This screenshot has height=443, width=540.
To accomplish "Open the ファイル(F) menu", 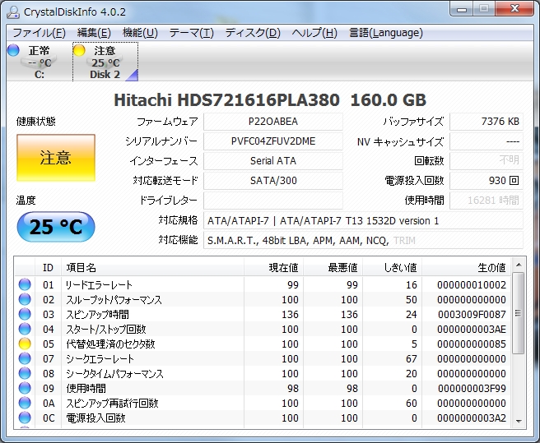I will tap(39, 33).
